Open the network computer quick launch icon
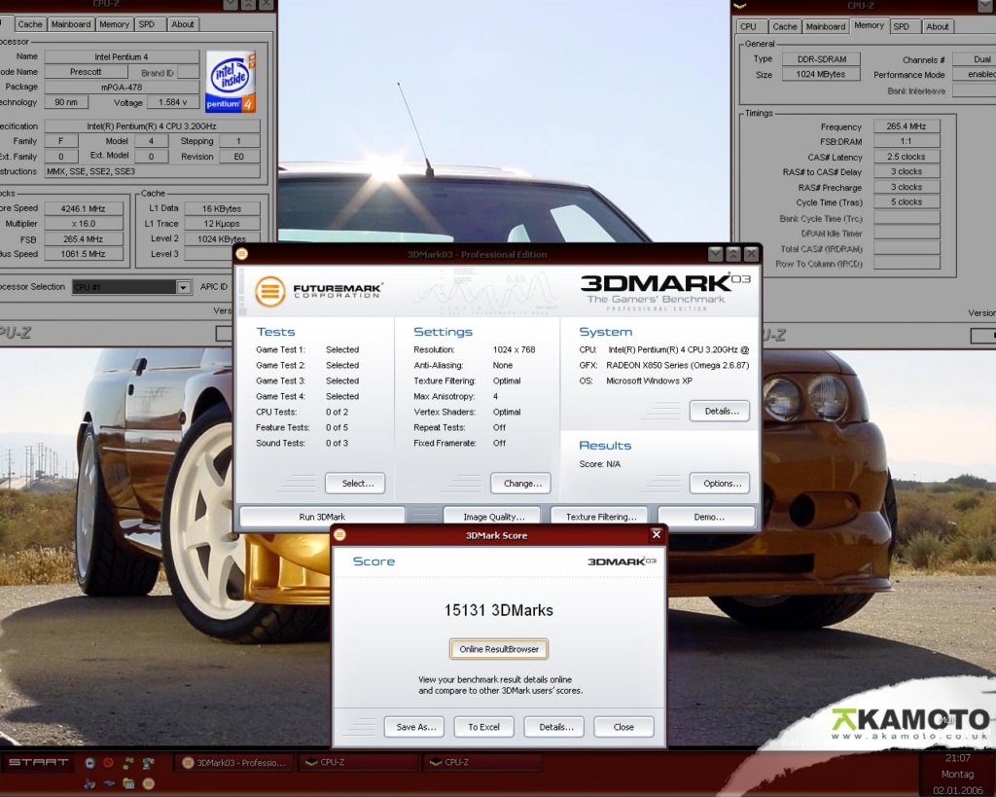 (149, 763)
